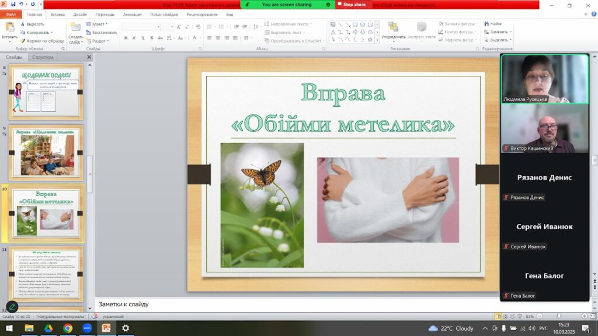Click the Stop share button
598x336 pixels.
coord(351,5)
